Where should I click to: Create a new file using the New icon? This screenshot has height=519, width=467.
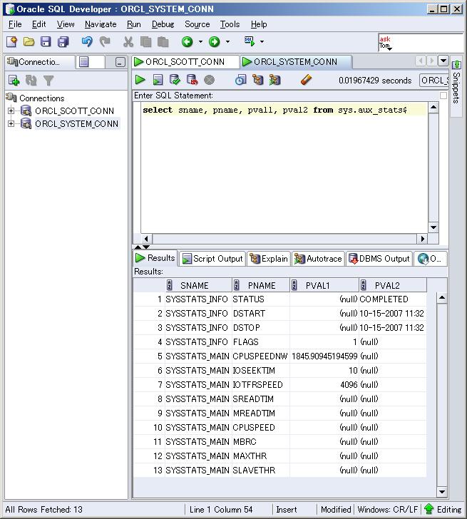pyautogui.click(x=11, y=41)
